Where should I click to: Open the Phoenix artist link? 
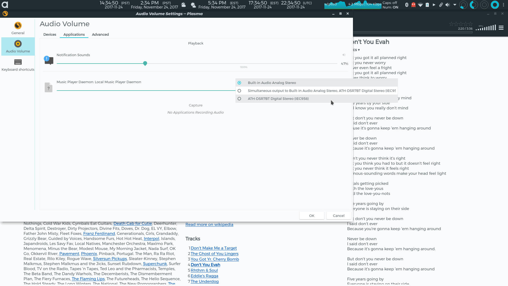click(89, 253)
